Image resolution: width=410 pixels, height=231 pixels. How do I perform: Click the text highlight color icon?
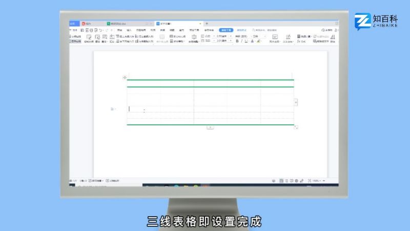tap(259, 41)
